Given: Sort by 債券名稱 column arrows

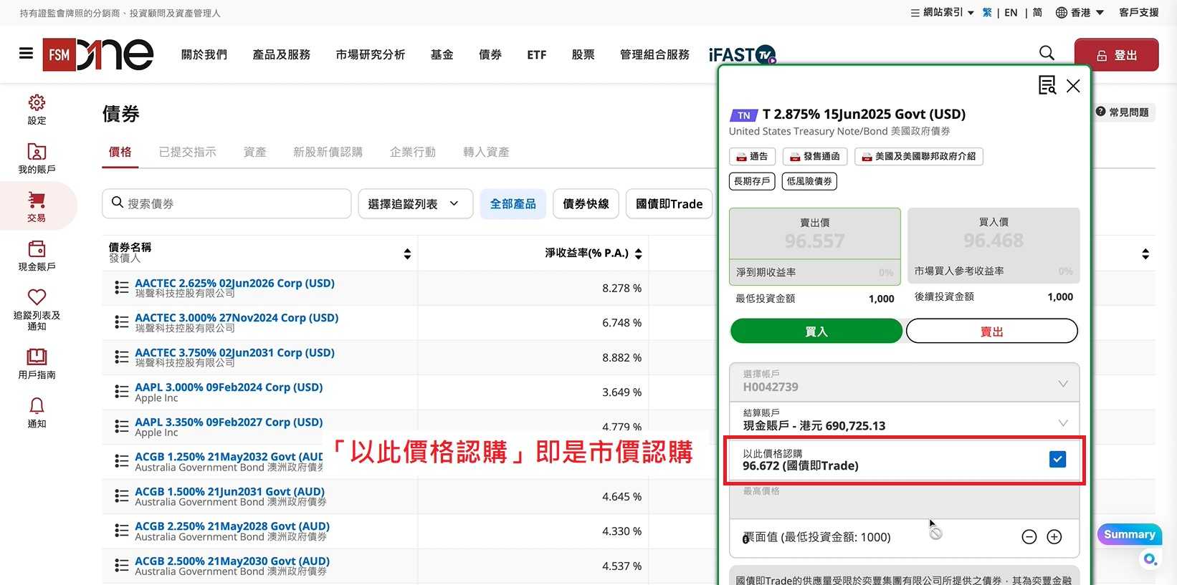Looking at the screenshot, I should click(x=407, y=253).
